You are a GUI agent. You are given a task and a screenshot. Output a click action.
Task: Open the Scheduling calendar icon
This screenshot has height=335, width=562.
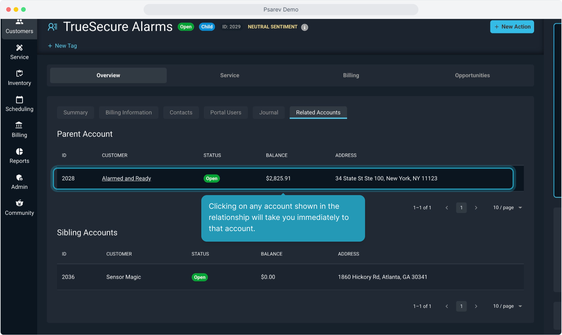pyautogui.click(x=19, y=100)
